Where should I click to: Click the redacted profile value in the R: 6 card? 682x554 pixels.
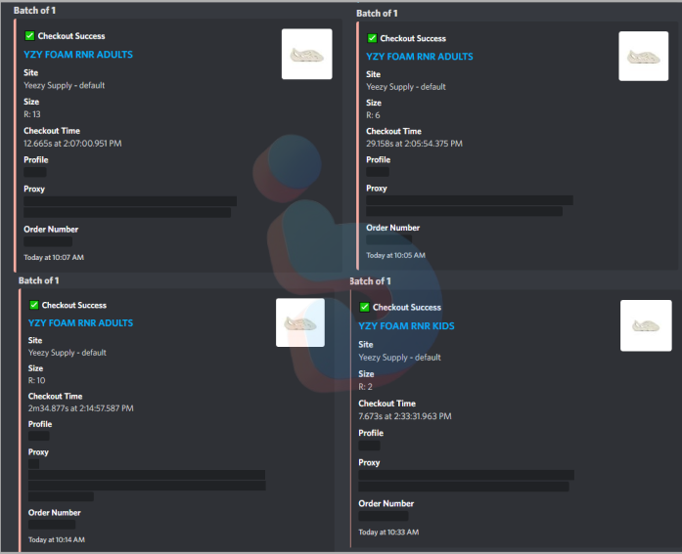(x=378, y=172)
